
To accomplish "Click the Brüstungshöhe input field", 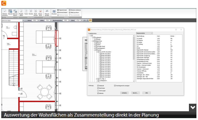I will (x=65, y=20).
